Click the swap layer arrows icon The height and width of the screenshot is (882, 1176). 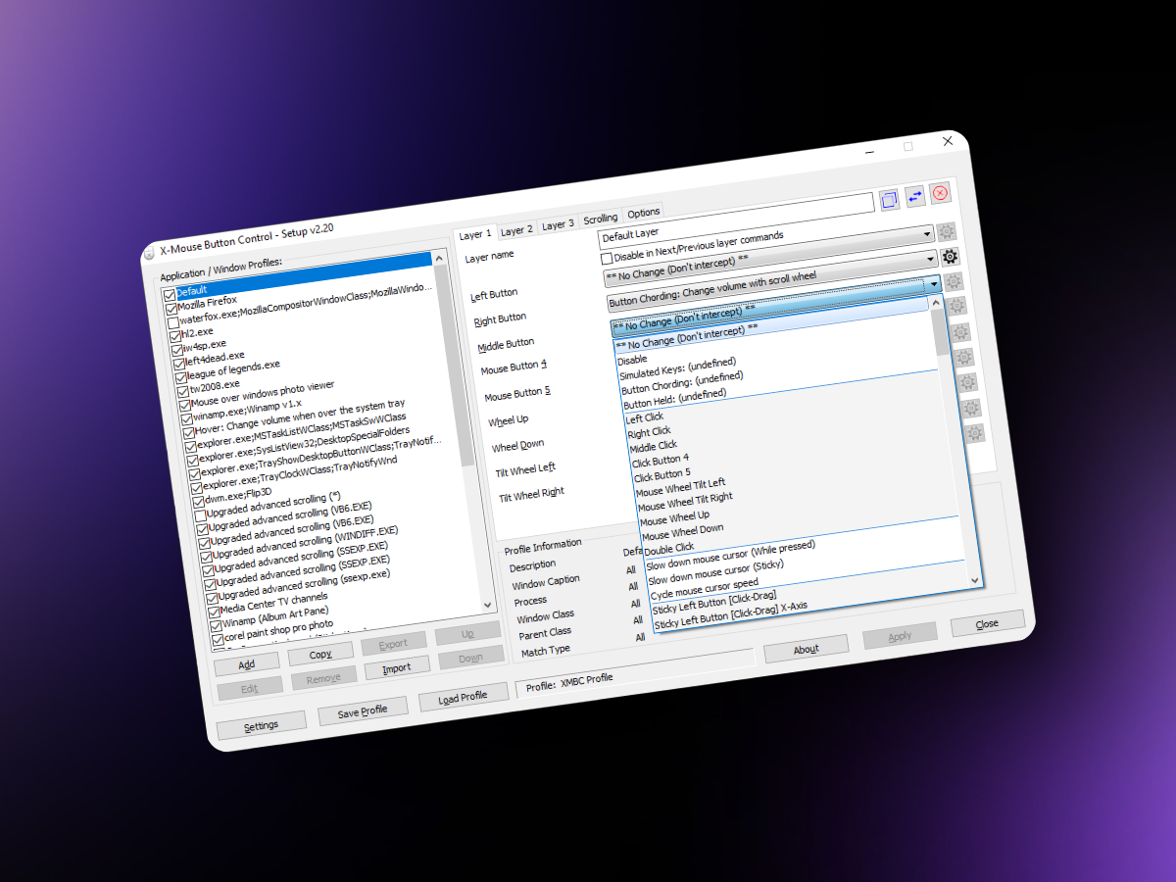pos(914,197)
